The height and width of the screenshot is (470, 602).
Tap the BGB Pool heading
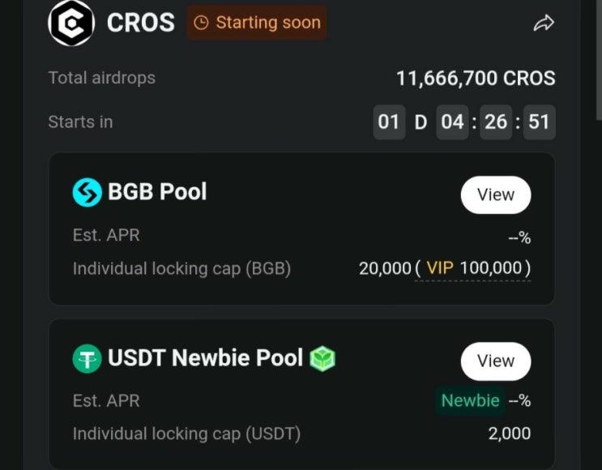click(157, 191)
